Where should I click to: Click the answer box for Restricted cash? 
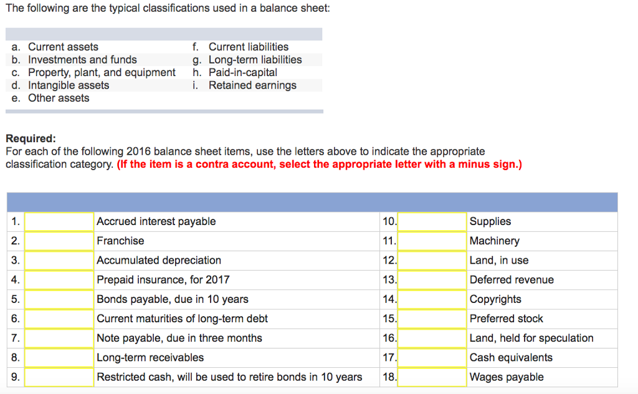click(x=59, y=377)
